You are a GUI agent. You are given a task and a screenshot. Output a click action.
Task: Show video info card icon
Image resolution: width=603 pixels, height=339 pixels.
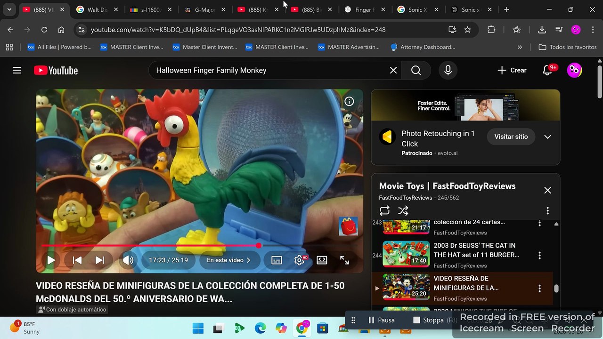[x=349, y=101]
